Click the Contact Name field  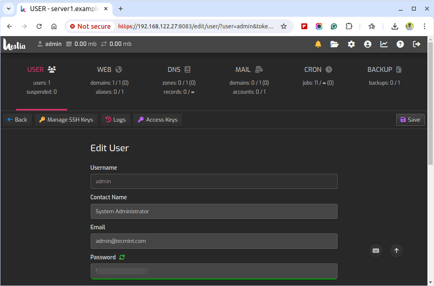(x=214, y=211)
